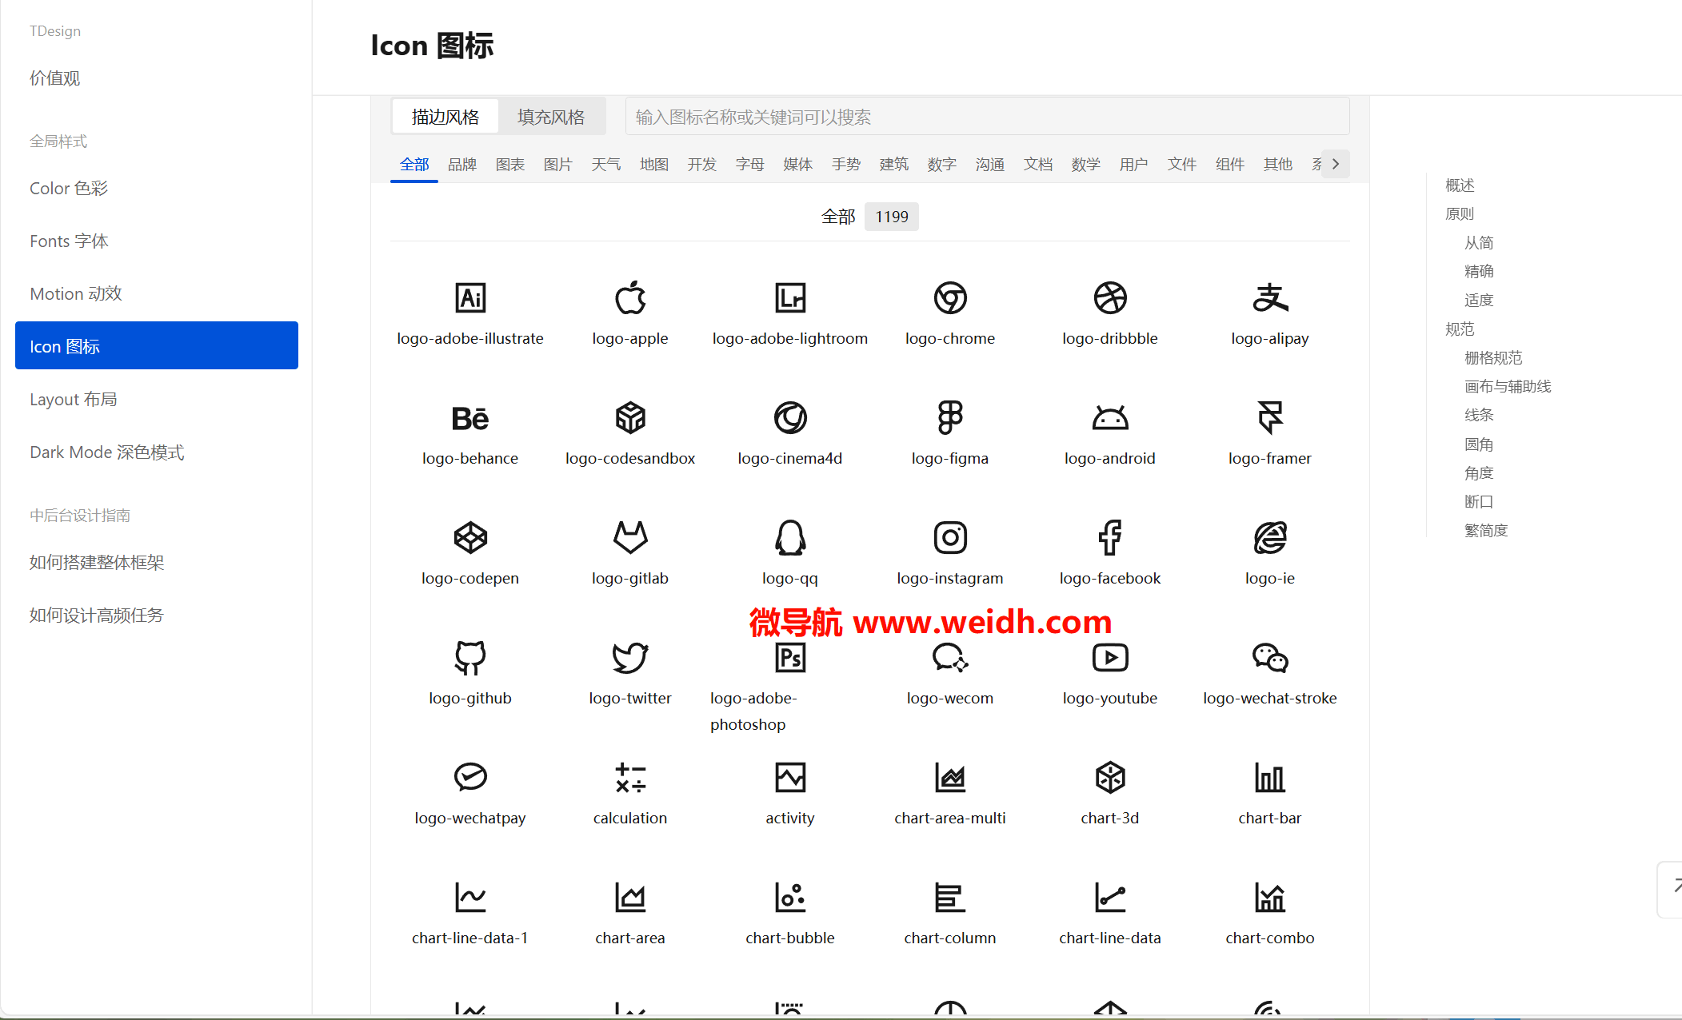Click the logo-android icon
The height and width of the screenshot is (1020, 1682).
point(1110,418)
